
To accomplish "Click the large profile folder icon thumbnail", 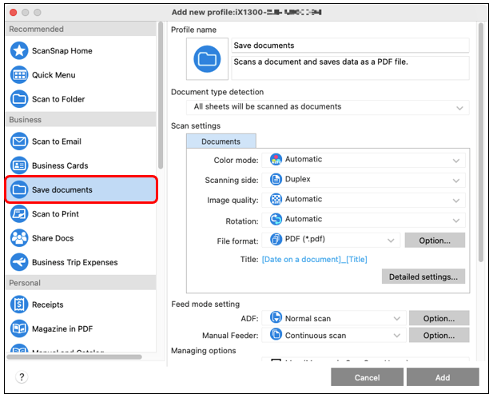I will (207, 59).
